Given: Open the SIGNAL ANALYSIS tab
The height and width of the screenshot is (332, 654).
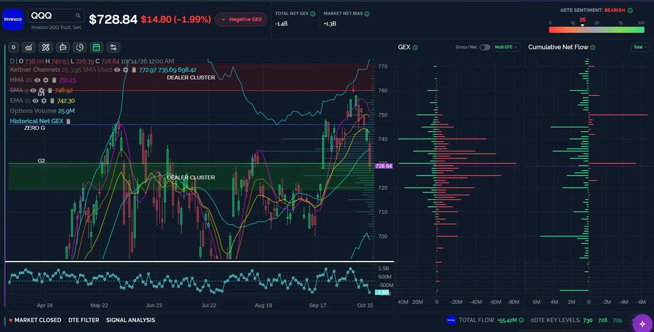Looking at the screenshot, I should coord(131,320).
